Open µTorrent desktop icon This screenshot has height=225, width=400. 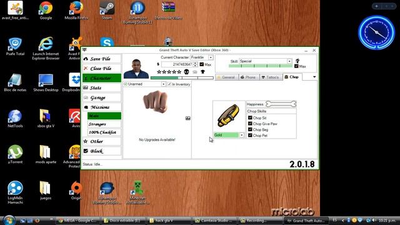click(15, 154)
